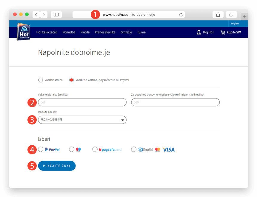Click the Mastercard logo
257x197 pixels.
pyautogui.click(x=158, y=150)
